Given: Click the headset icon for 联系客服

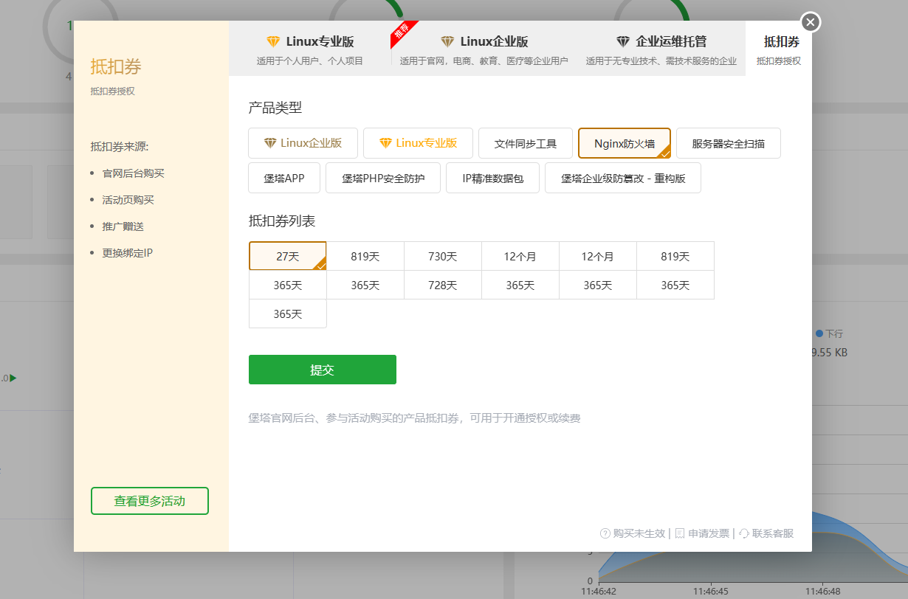Looking at the screenshot, I should coord(744,533).
